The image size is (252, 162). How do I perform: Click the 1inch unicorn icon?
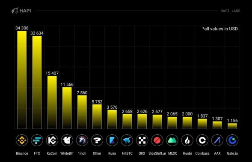82,140
